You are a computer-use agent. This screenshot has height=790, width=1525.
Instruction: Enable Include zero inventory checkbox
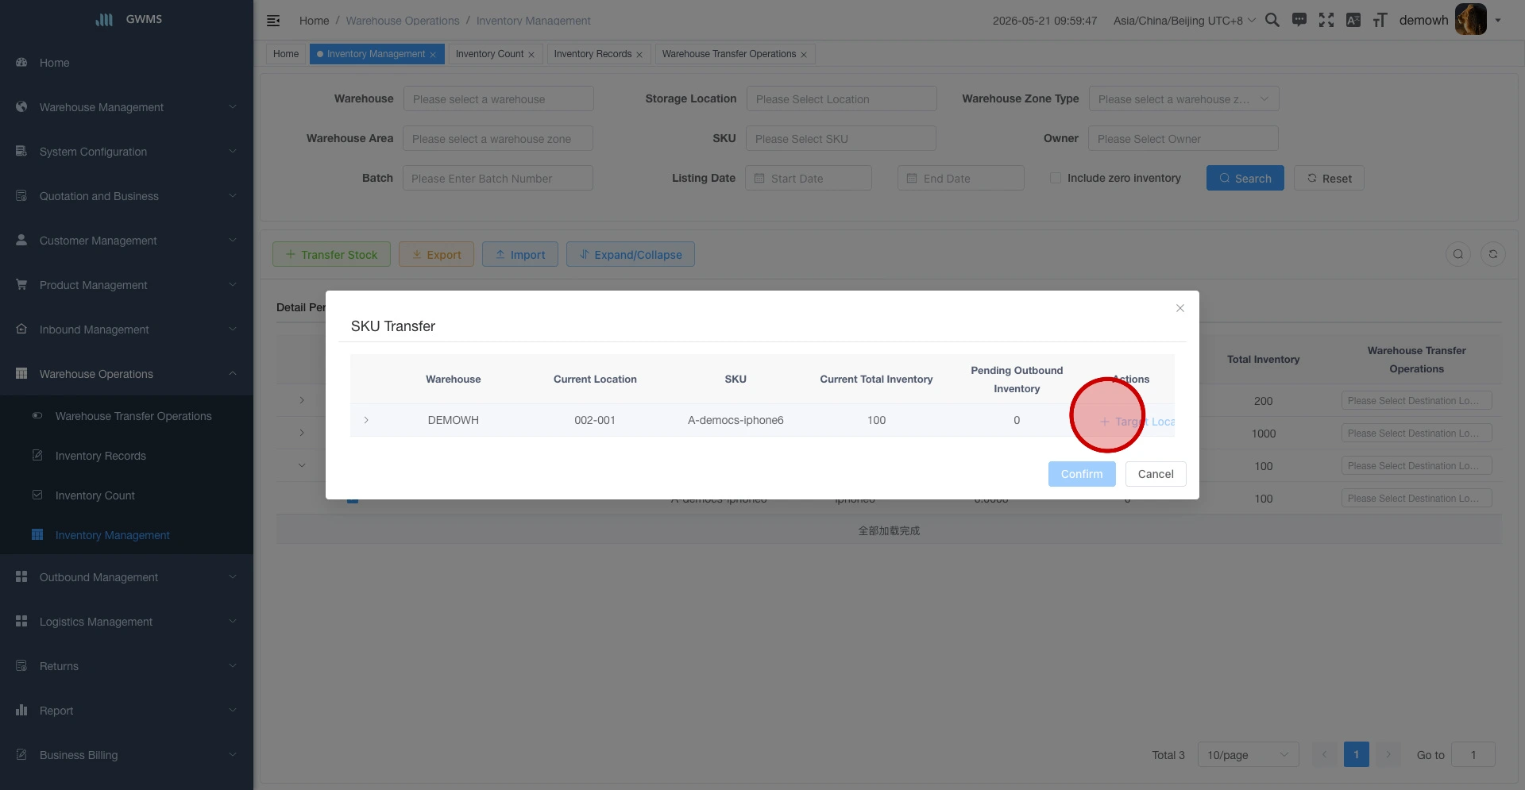point(1056,178)
